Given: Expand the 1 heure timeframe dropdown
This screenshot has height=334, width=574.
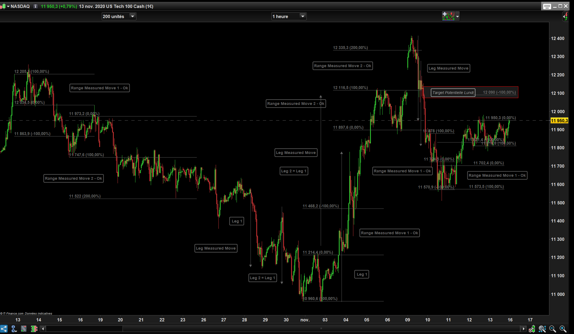Looking at the screenshot, I should [x=303, y=16].
